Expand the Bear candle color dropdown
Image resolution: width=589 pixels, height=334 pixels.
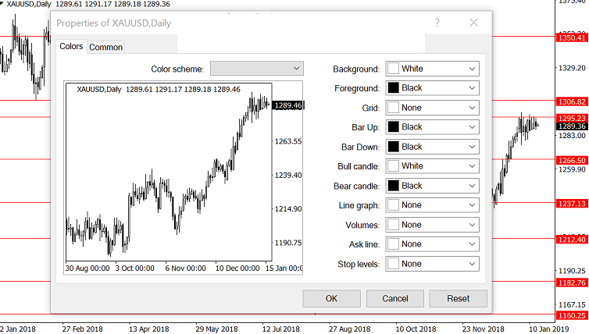point(432,186)
